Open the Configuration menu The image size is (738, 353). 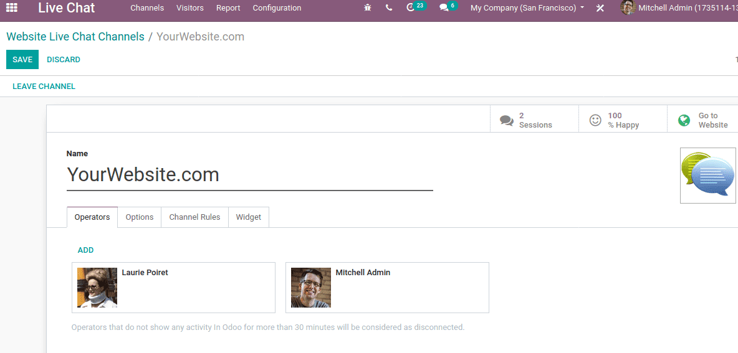(277, 8)
